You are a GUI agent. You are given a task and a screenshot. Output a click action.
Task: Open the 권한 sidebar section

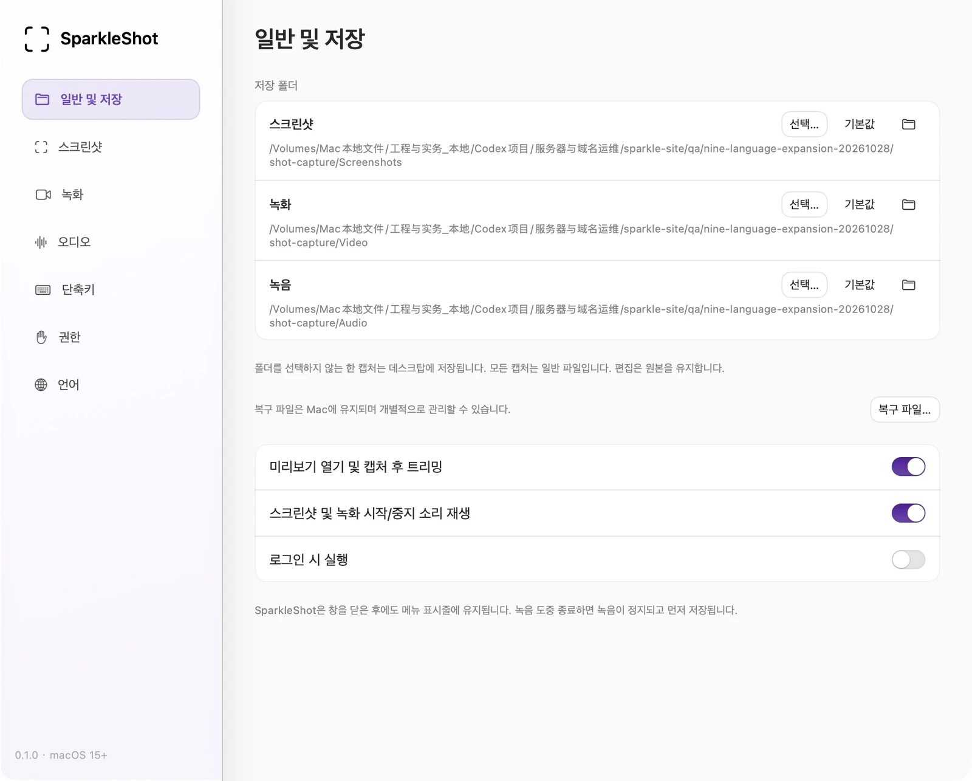[x=111, y=337]
